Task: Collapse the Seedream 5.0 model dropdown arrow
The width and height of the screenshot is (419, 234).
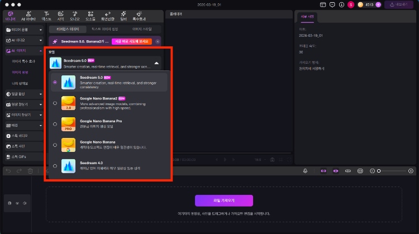Action: pyautogui.click(x=156, y=63)
